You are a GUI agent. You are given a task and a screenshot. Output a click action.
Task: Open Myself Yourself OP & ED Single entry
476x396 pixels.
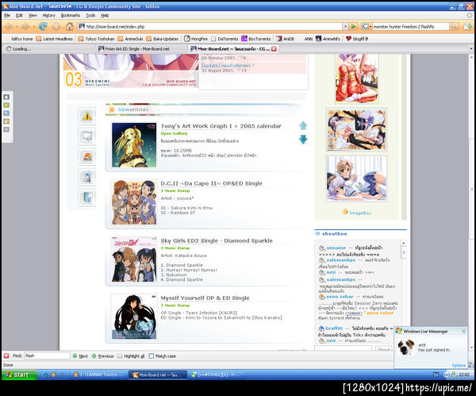pyautogui.click(x=205, y=298)
